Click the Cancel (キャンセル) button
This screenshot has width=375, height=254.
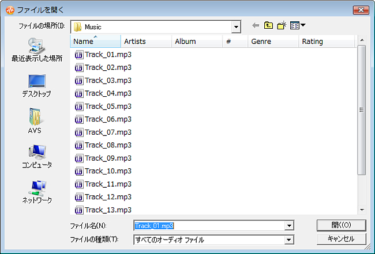[x=342, y=238]
